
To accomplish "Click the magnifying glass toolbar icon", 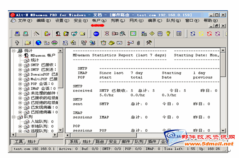I will click(x=123, y=34).
